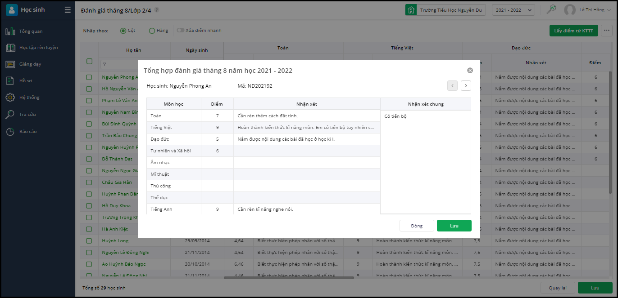Viewport: 618px width, 298px height.
Task: Open Học tập rèn luyện section
Action: pos(38,48)
